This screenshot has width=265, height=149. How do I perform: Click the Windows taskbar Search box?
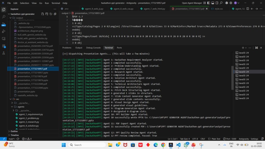(87, 145)
